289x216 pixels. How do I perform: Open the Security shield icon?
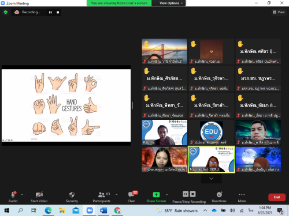pos(72,195)
